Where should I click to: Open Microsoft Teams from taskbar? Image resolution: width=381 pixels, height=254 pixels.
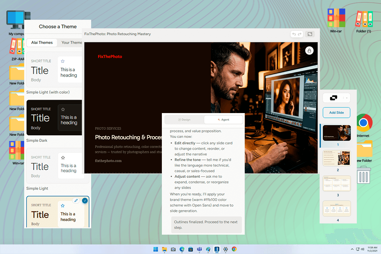tap(199, 249)
